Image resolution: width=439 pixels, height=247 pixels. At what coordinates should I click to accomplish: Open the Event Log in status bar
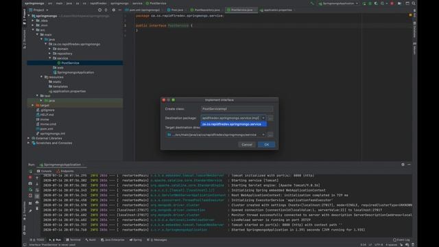point(401,240)
